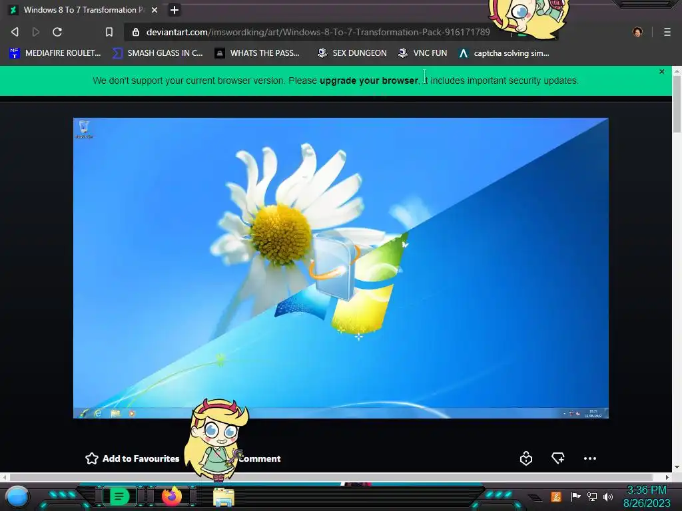Open the MEDIAFIRE ROULET... bookmark
This screenshot has height=511, width=682.
[x=55, y=53]
